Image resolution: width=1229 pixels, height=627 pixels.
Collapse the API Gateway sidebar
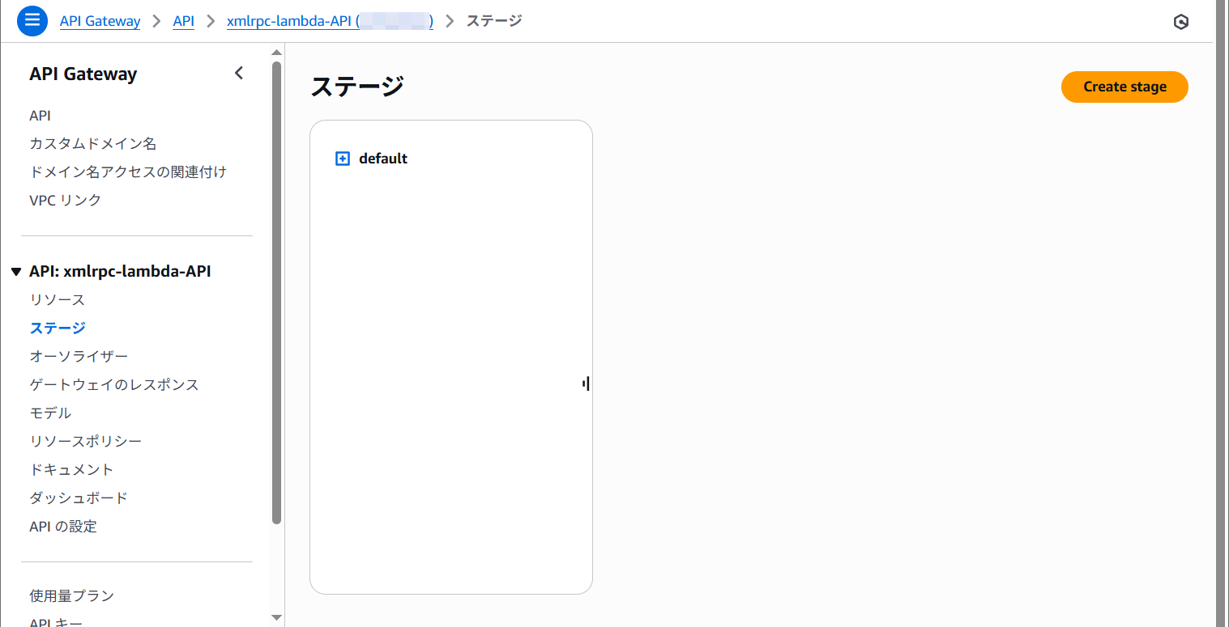coord(239,74)
